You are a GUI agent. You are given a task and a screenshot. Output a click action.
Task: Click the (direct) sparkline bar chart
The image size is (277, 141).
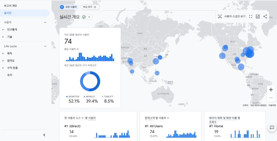[x=112, y=134]
